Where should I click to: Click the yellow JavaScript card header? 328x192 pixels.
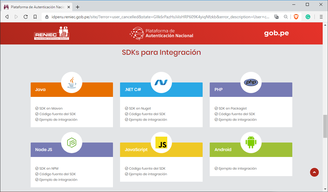click(x=161, y=150)
